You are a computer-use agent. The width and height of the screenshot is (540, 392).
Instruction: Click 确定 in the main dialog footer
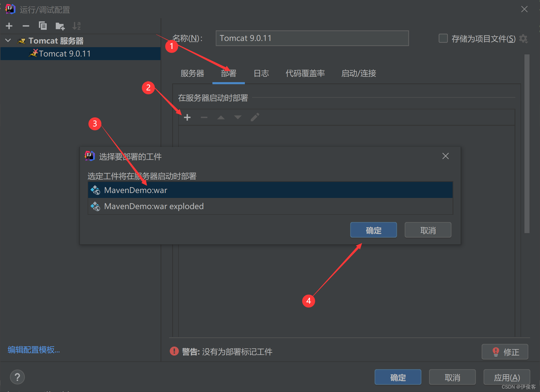[398, 377]
